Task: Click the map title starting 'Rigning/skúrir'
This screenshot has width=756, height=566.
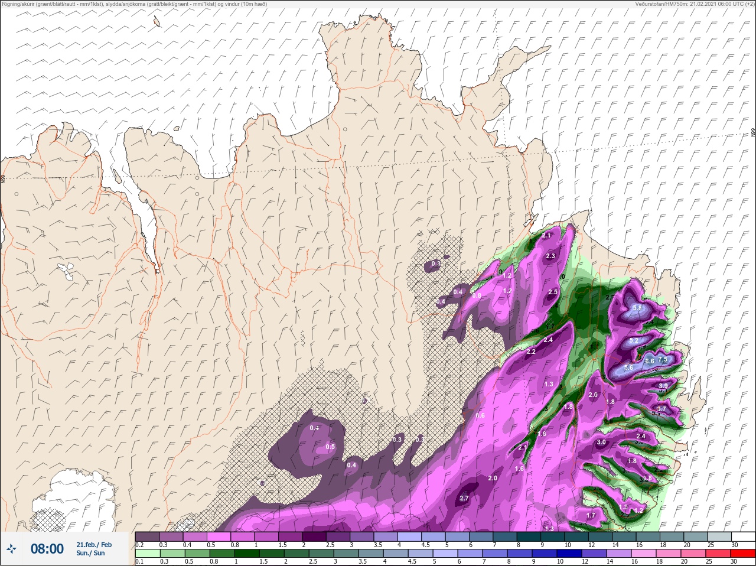Action: [x=134, y=4]
